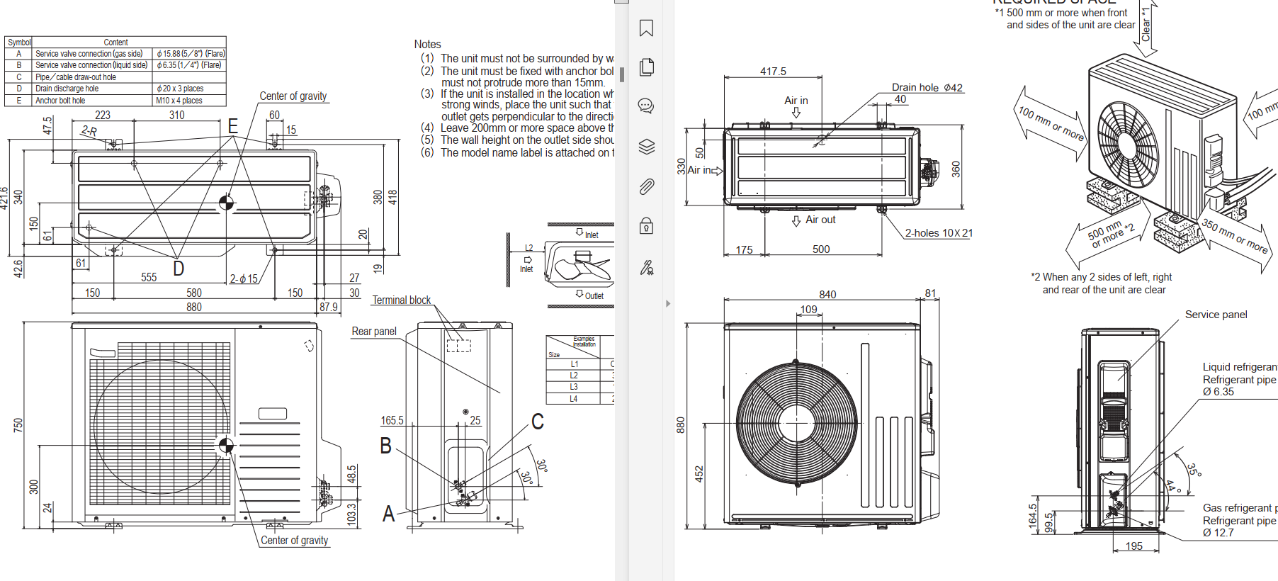
Task: Click the '555' dimension value
Action: coord(149,278)
